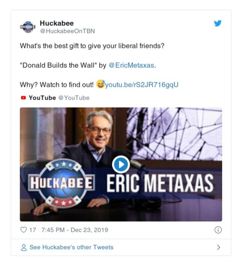
Task: Click the Twitter bird logo icon
Action: point(218,23)
